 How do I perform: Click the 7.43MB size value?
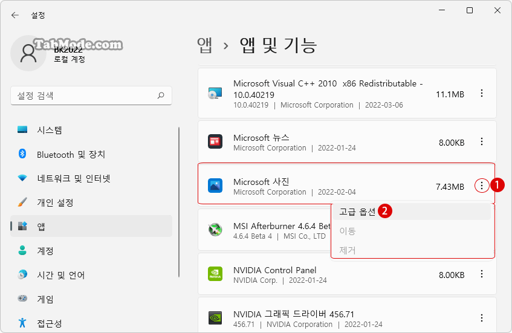coord(450,187)
